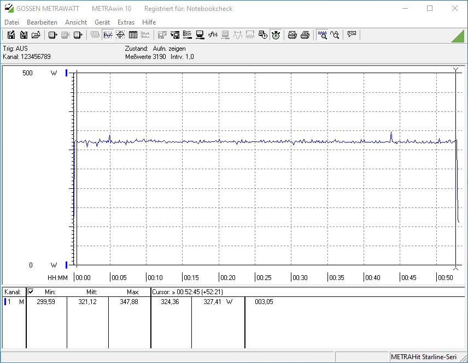
Task: Click the channel '1 M' row label
Action: [x=15, y=302]
